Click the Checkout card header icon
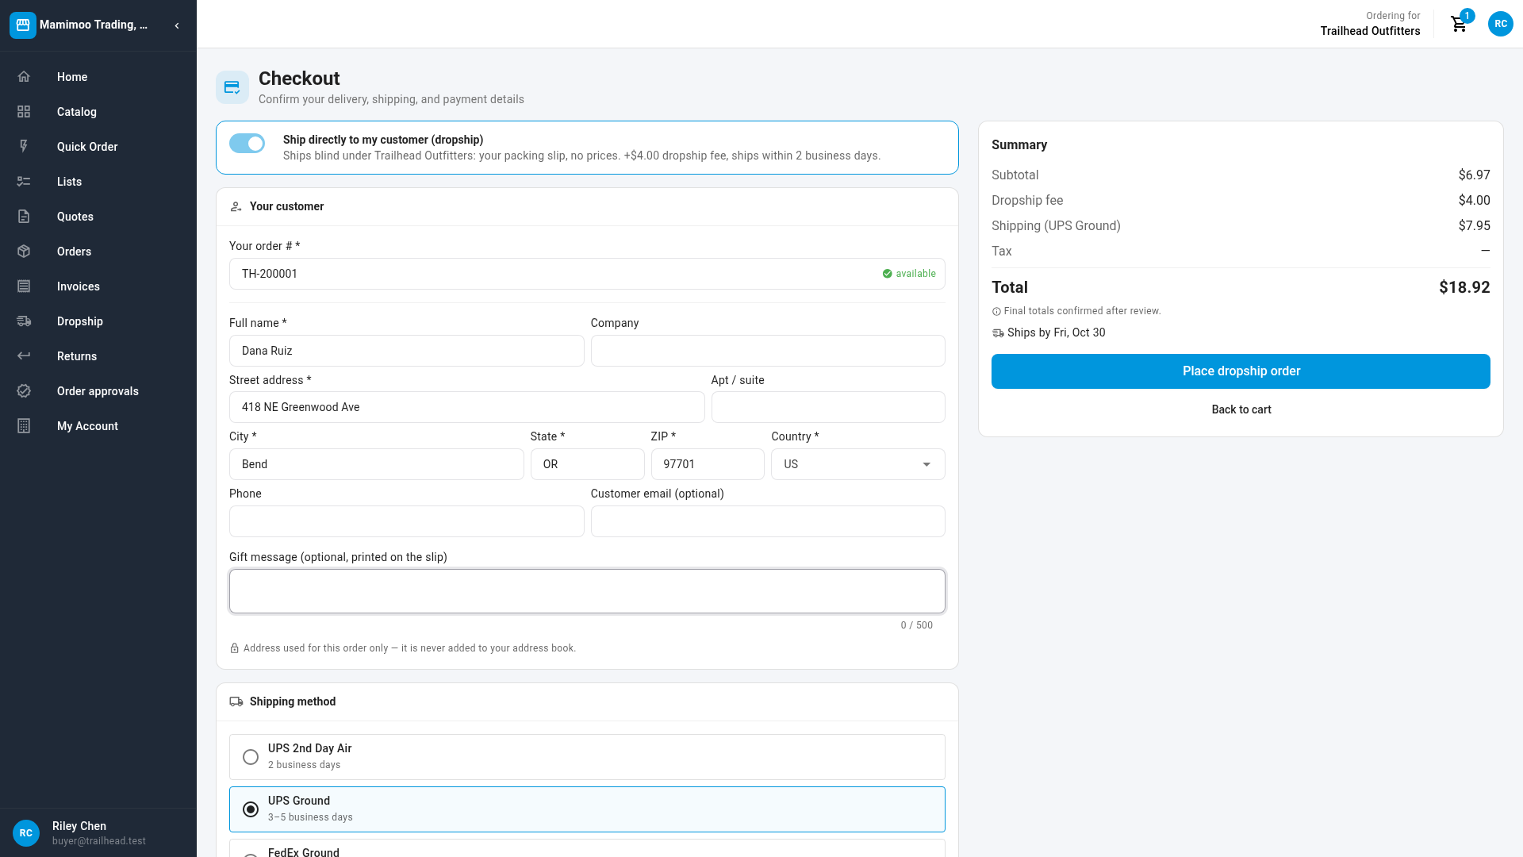This screenshot has height=857, width=1523. 232,87
